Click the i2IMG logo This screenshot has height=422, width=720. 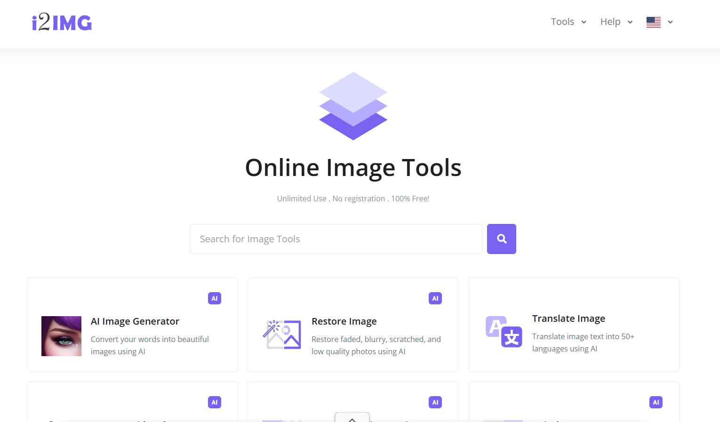(62, 23)
